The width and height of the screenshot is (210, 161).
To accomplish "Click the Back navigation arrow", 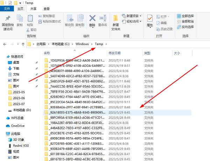I will [5, 44].
